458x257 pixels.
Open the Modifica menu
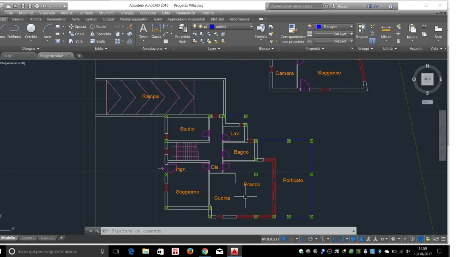(x=26, y=13)
